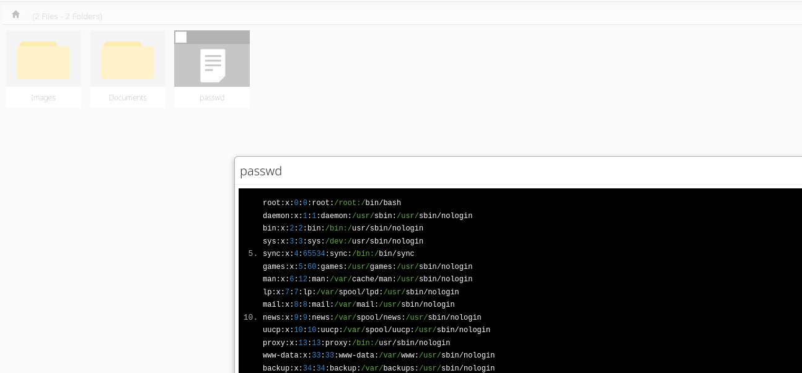Screen dimensions: 802x373
Task: Open the Documents folder icon
Action: coord(128,60)
